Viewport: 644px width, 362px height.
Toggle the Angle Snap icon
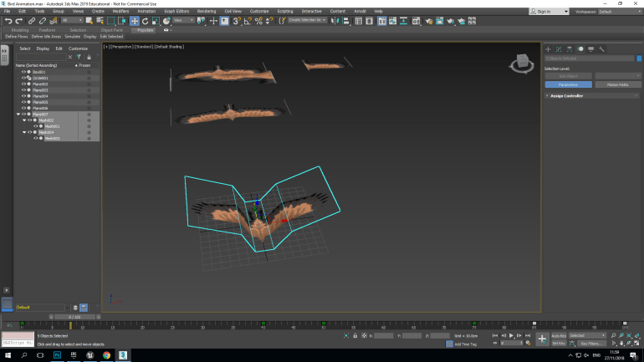(x=248, y=21)
